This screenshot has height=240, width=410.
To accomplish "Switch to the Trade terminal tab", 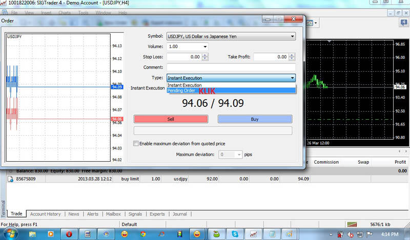I will 16,213.
